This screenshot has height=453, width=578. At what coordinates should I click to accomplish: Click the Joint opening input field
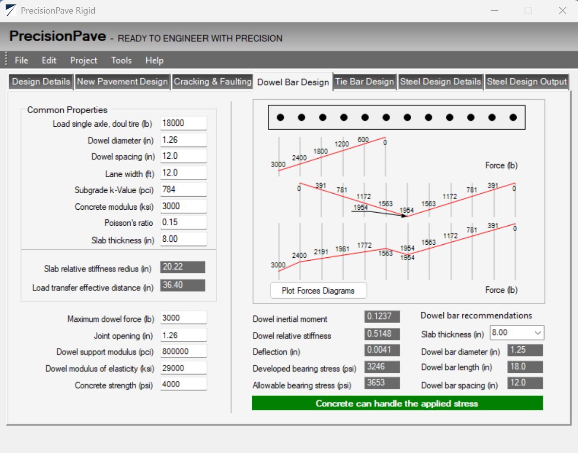pos(184,335)
